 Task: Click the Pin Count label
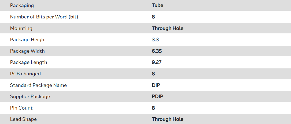21,108
